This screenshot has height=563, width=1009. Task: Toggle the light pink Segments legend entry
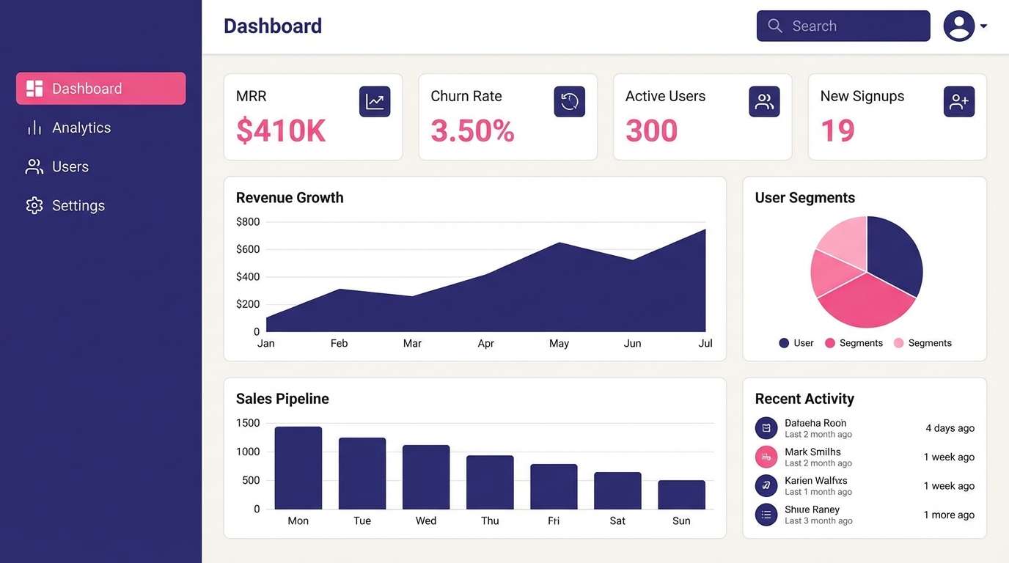(x=922, y=342)
